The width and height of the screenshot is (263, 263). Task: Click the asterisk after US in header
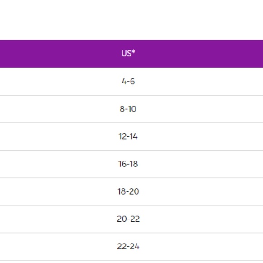pos(133,52)
